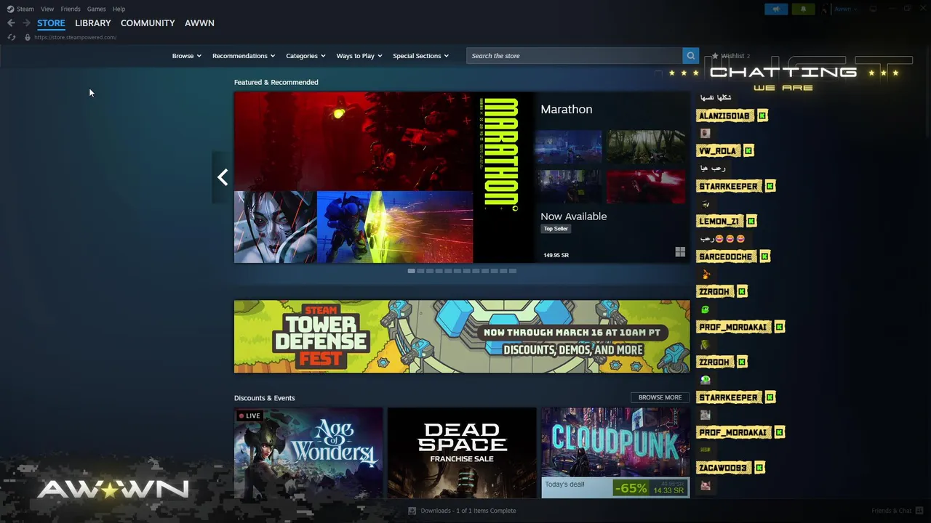Click BROWSE MORE in Discounts & Events
This screenshot has width=931, height=523.
click(660, 397)
